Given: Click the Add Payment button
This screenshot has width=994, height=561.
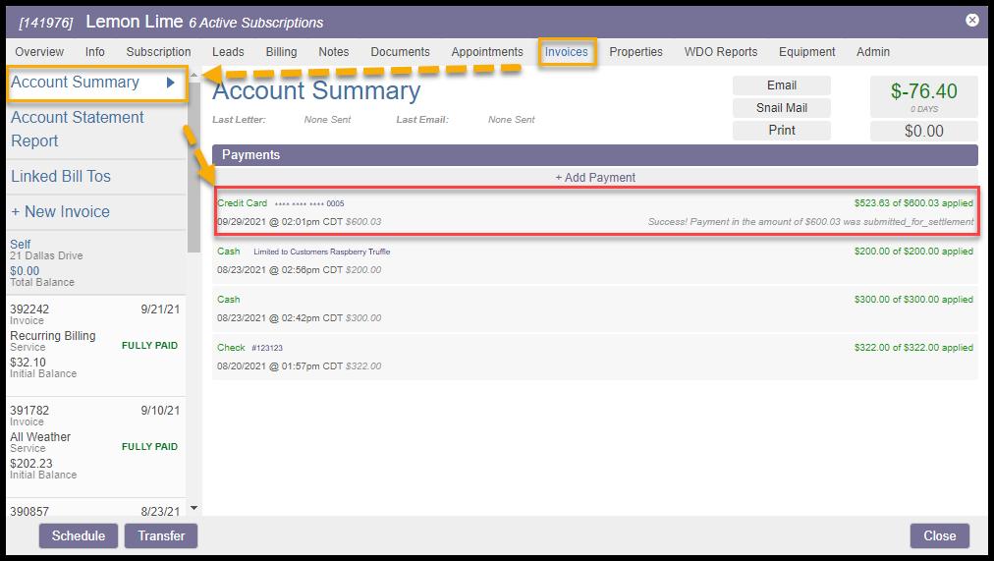Looking at the screenshot, I should coord(595,178).
